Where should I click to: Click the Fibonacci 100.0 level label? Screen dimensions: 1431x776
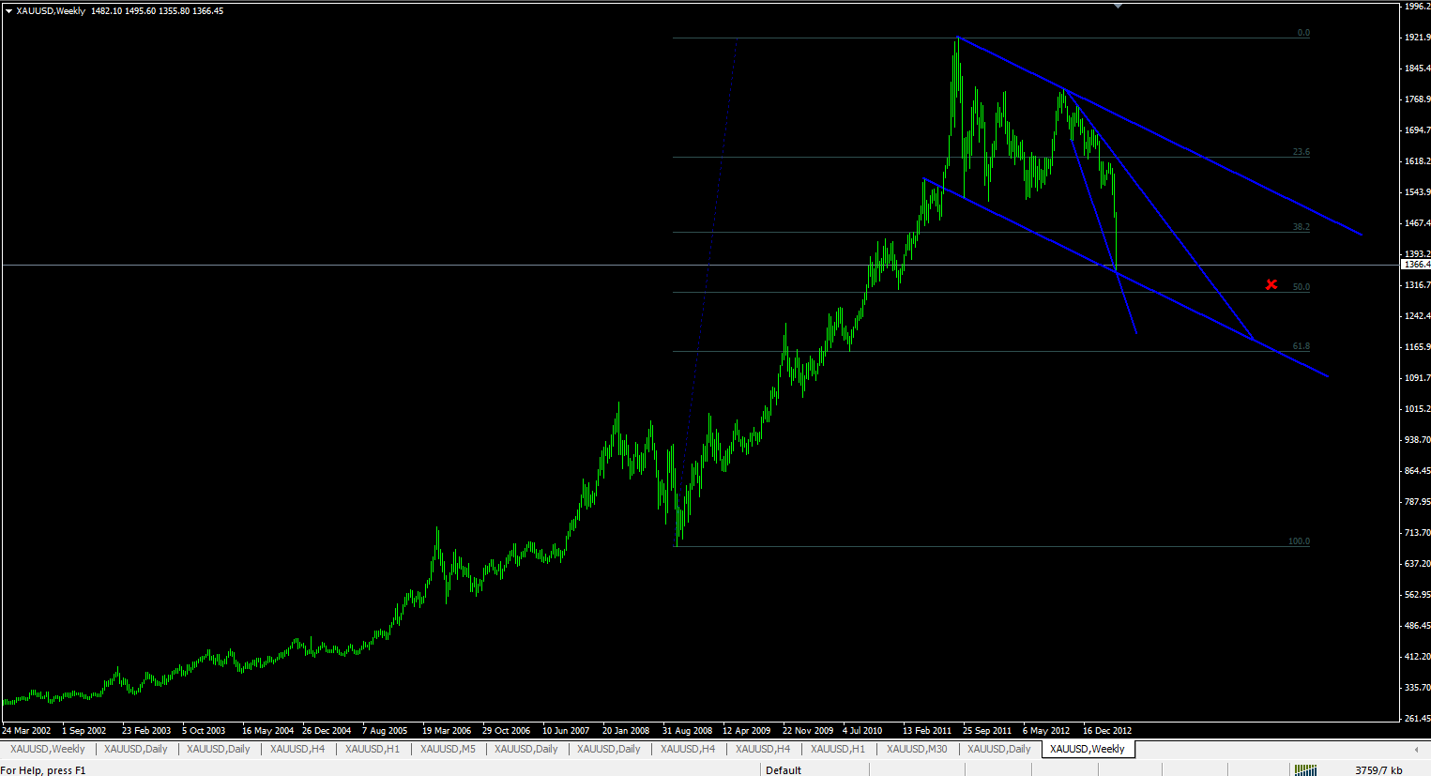(x=1299, y=541)
